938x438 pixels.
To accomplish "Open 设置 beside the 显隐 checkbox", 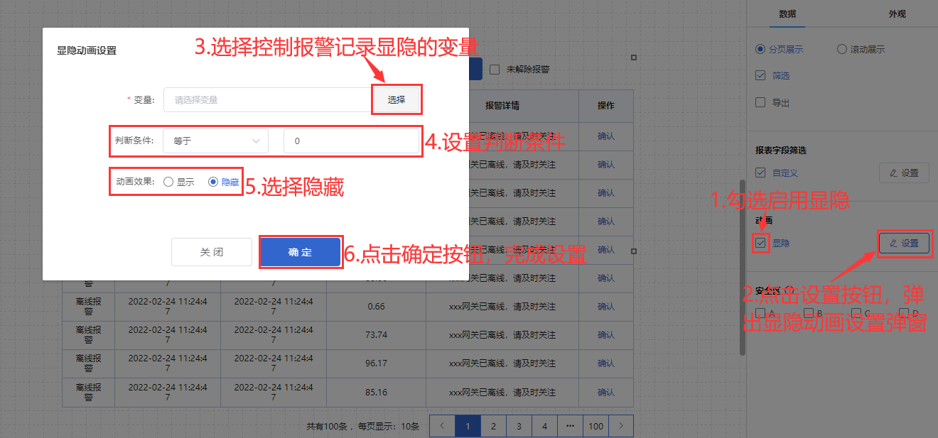I will click(x=904, y=243).
